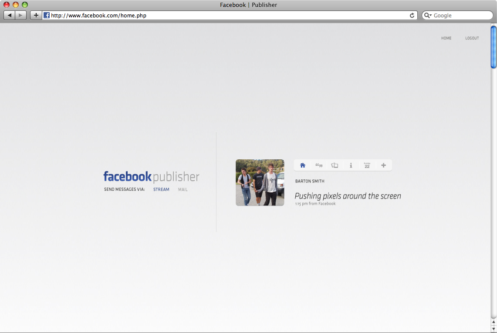Select the photos icon in toolbar
Image resolution: width=497 pixels, height=333 pixels.
click(x=335, y=165)
